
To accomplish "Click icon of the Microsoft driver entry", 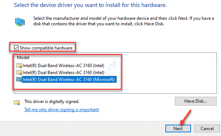I will 19,80.
